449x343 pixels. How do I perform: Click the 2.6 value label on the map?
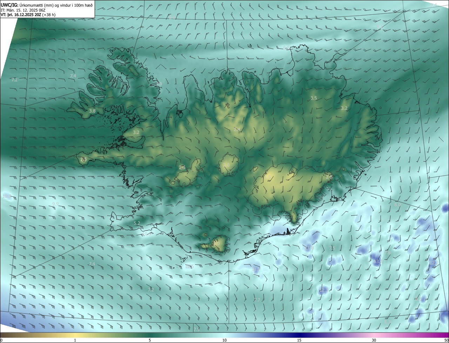point(182,168)
